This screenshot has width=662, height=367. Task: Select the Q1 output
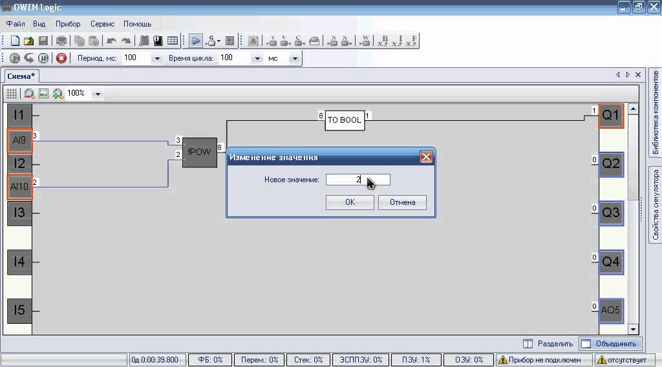coord(611,116)
